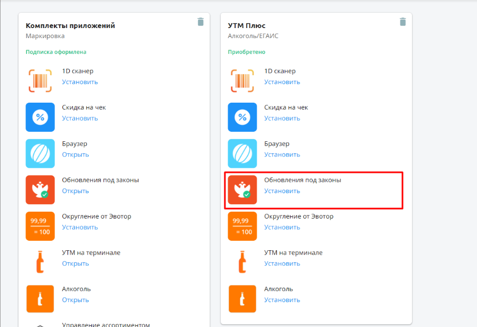Open УТМ на терминале in Комплекты приложений
Screen dimensions: 477x327
click(76, 264)
